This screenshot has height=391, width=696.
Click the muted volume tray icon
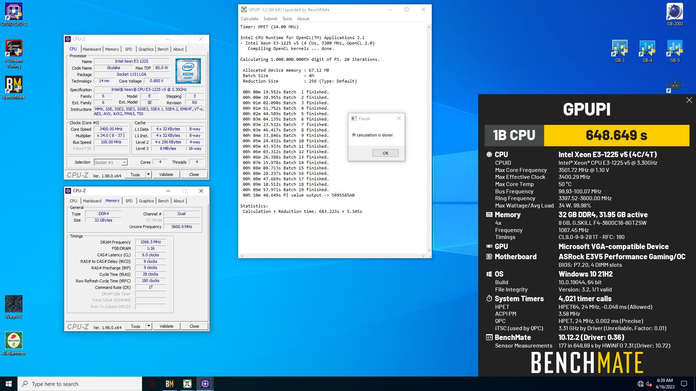coord(649,384)
